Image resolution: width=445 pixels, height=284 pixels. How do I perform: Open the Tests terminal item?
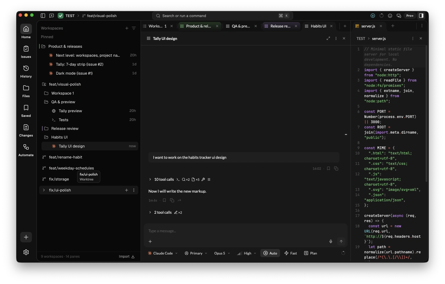[x=90, y=120]
